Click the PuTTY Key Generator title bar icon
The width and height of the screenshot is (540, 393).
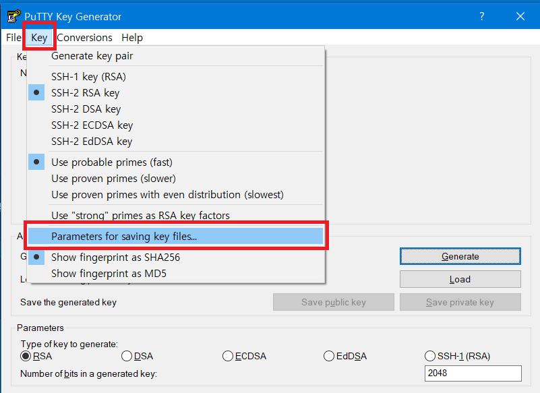pyautogui.click(x=13, y=16)
